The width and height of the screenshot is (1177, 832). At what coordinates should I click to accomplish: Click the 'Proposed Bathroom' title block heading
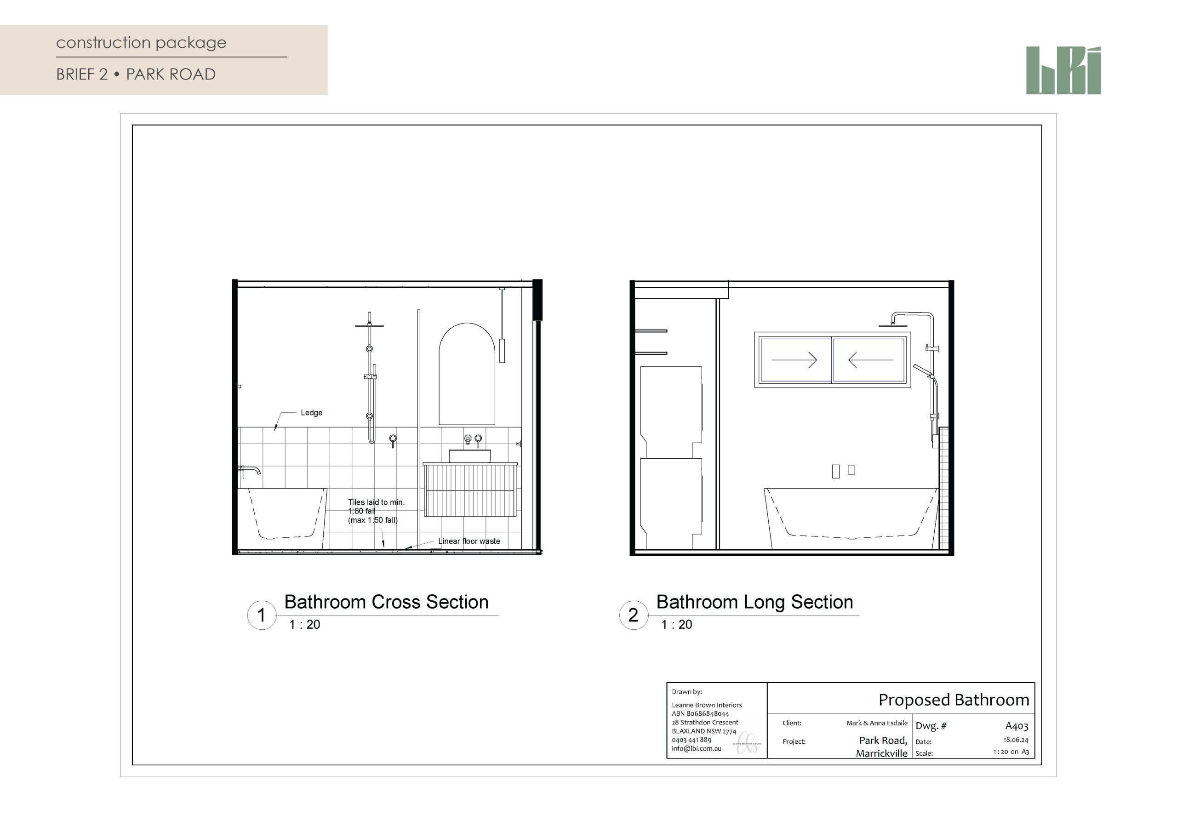(x=953, y=700)
